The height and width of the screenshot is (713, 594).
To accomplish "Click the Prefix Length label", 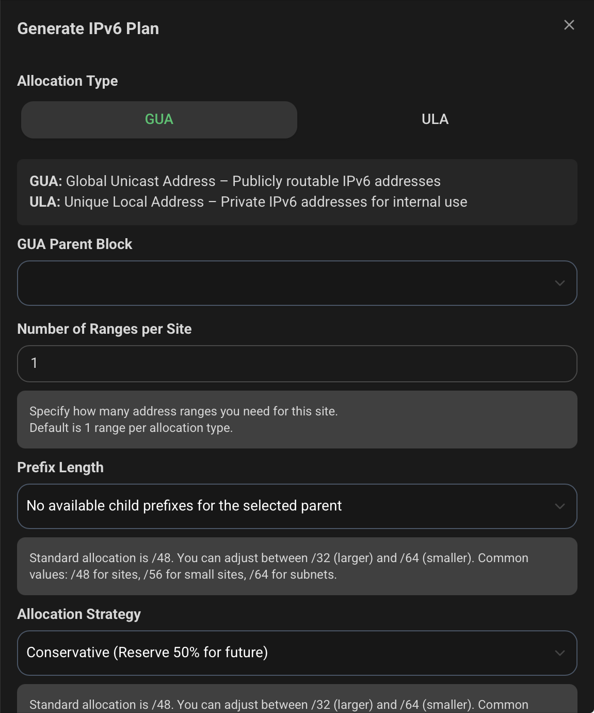I will [x=60, y=468].
